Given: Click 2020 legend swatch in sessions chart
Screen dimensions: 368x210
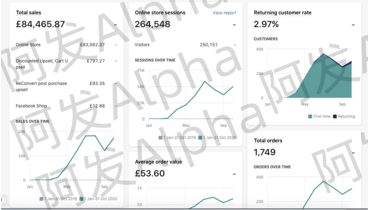Looking at the screenshot, I should pos(200,138).
